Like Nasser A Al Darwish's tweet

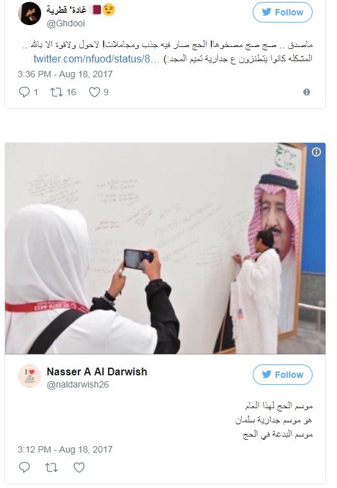pyautogui.click(x=79, y=467)
